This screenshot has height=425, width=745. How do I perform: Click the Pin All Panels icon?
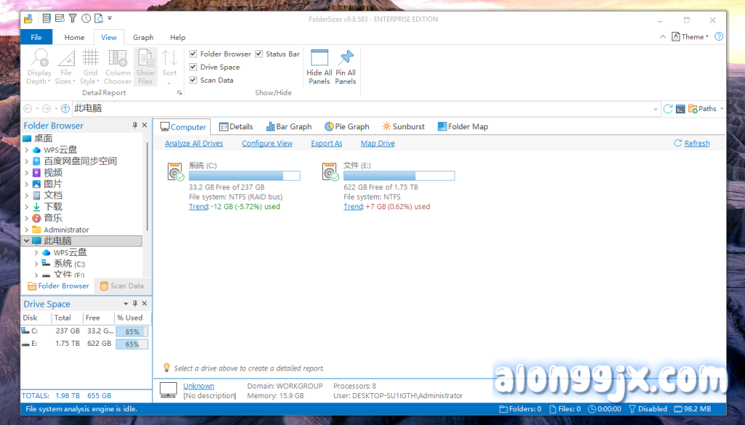pos(346,58)
